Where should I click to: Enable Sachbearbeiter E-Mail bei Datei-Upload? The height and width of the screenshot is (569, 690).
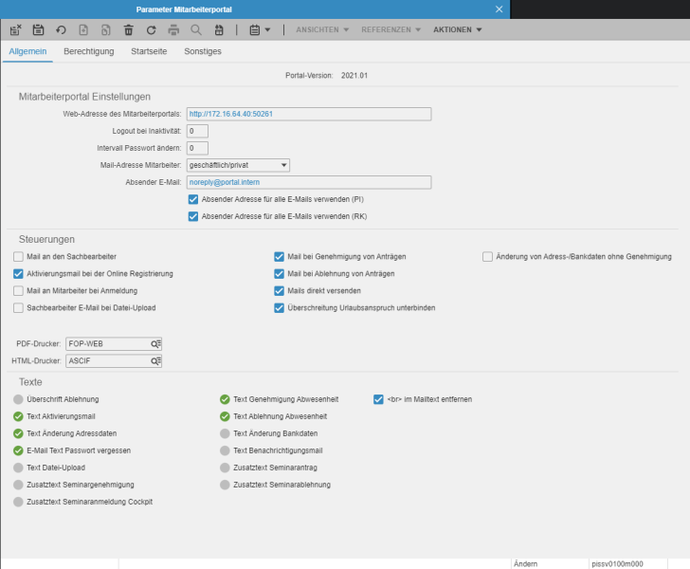pyautogui.click(x=18, y=308)
